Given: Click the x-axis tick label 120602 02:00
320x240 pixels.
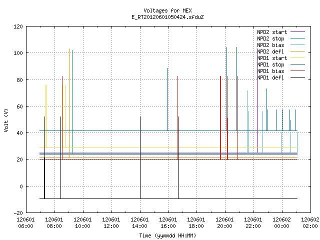Looking at the screenshot, I should 310,223.
